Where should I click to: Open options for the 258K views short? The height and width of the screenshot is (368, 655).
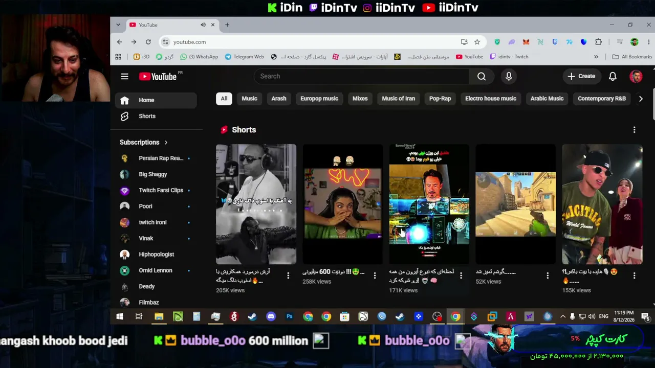tap(375, 275)
